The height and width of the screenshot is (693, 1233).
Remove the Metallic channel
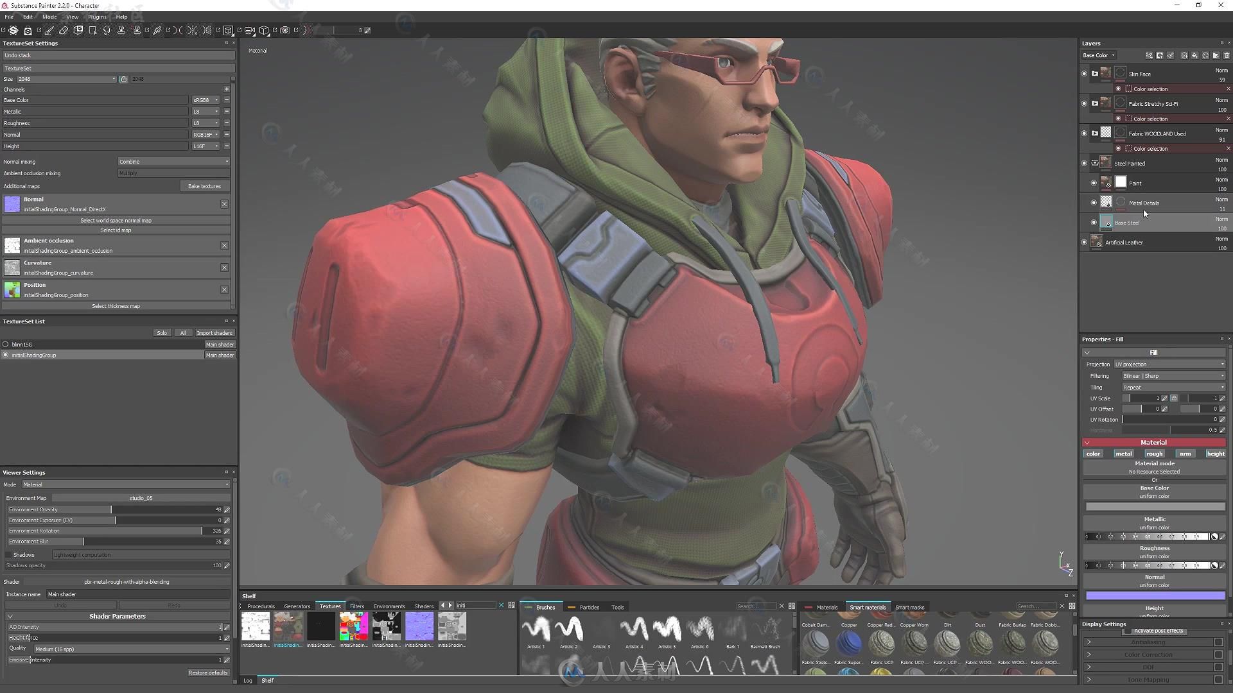coord(227,112)
